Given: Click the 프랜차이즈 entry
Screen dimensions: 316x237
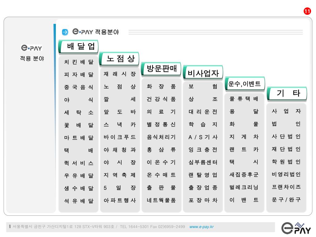Looking at the screenshot, I should [x=286, y=187].
